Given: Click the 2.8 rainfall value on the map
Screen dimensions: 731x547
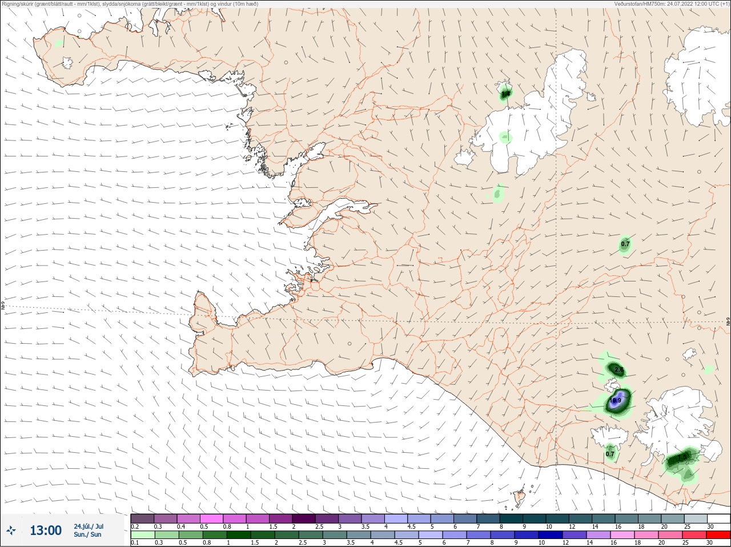Looking at the screenshot, I should (618, 370).
